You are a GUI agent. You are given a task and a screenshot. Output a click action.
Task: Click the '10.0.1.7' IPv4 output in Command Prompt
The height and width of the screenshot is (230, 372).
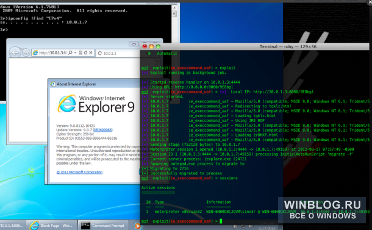point(77,22)
